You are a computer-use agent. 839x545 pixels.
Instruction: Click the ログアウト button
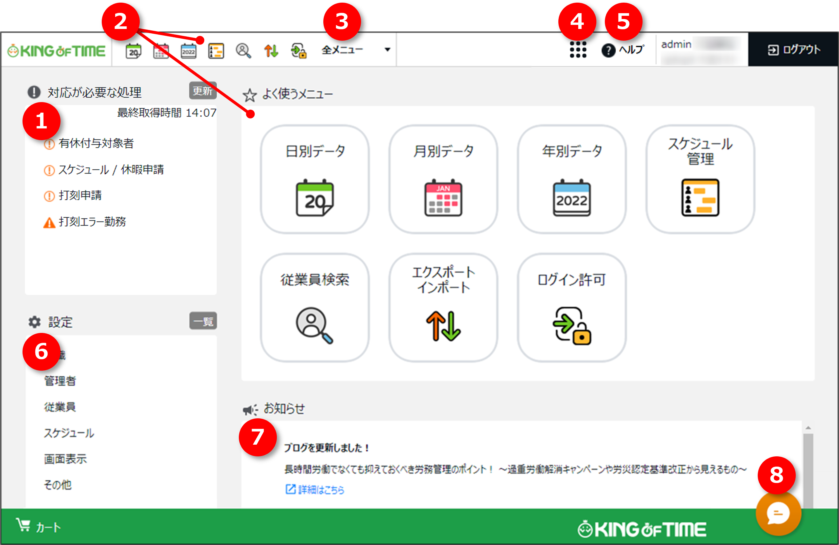(x=793, y=50)
